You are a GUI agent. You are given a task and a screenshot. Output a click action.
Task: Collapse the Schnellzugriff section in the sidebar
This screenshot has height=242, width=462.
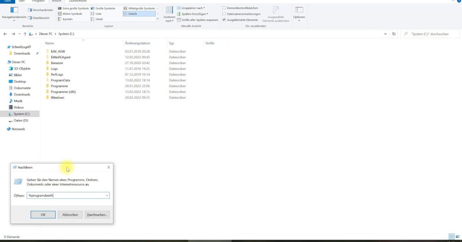[x=5, y=46]
